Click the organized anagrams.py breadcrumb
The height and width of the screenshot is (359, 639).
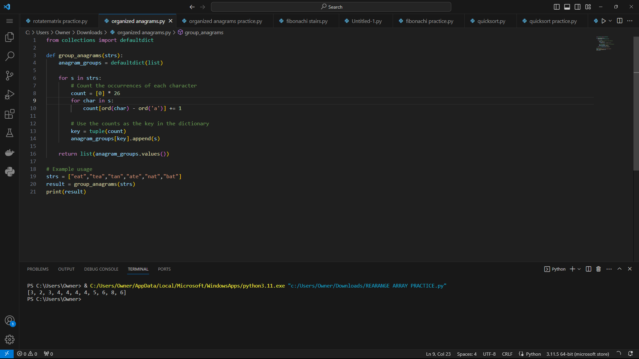click(140, 32)
